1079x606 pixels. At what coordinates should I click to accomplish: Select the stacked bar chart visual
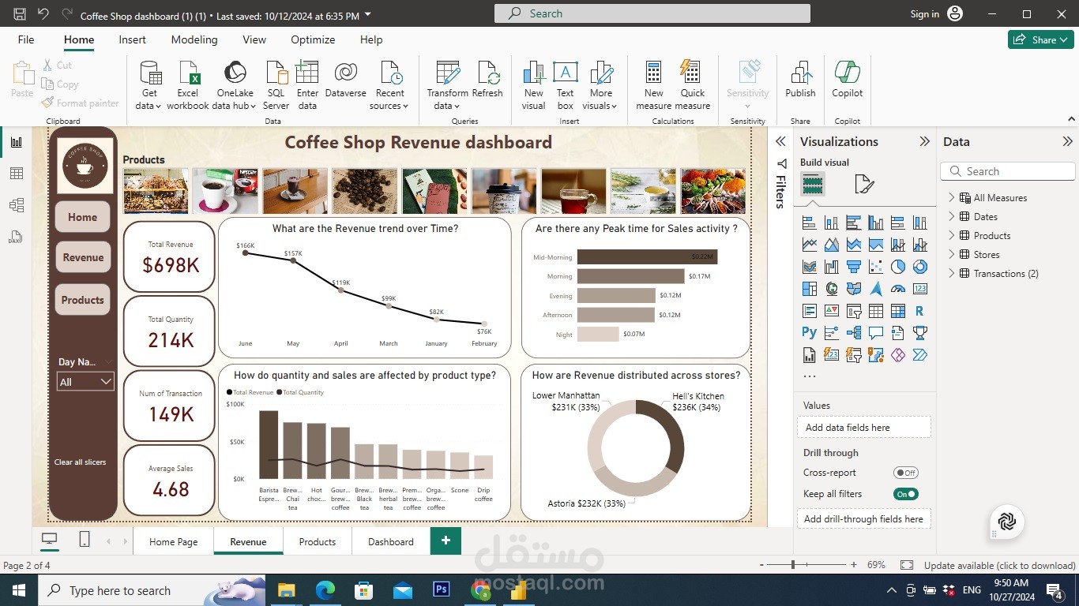(x=809, y=223)
